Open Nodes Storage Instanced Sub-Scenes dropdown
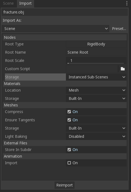Viewport: 131px width, 192px height. point(96,77)
